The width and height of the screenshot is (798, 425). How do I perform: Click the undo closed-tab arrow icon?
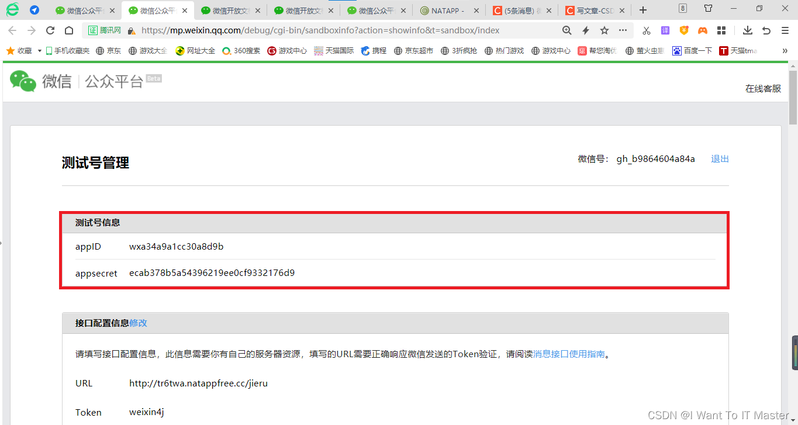[x=766, y=30]
